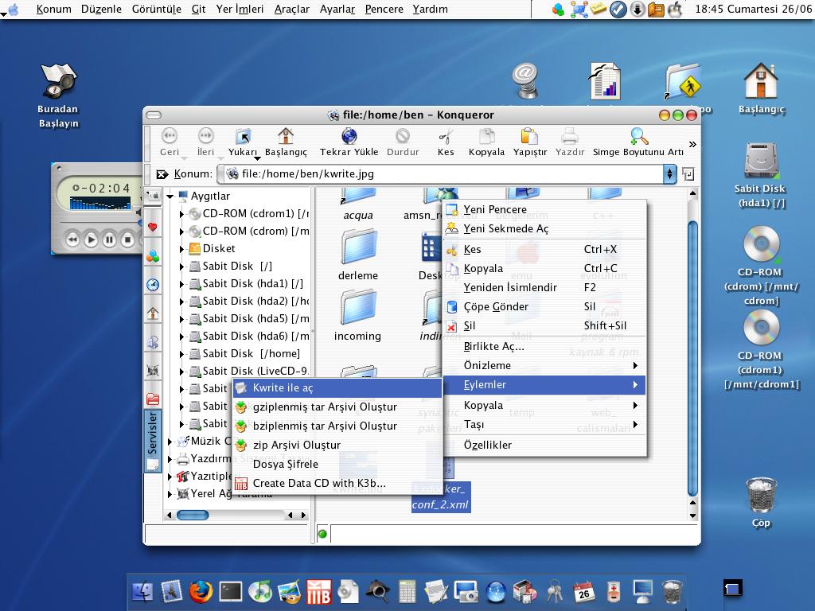The height and width of the screenshot is (611, 815).
Task: Select Sabit Disk (hda6) in tree
Action: [249, 337]
